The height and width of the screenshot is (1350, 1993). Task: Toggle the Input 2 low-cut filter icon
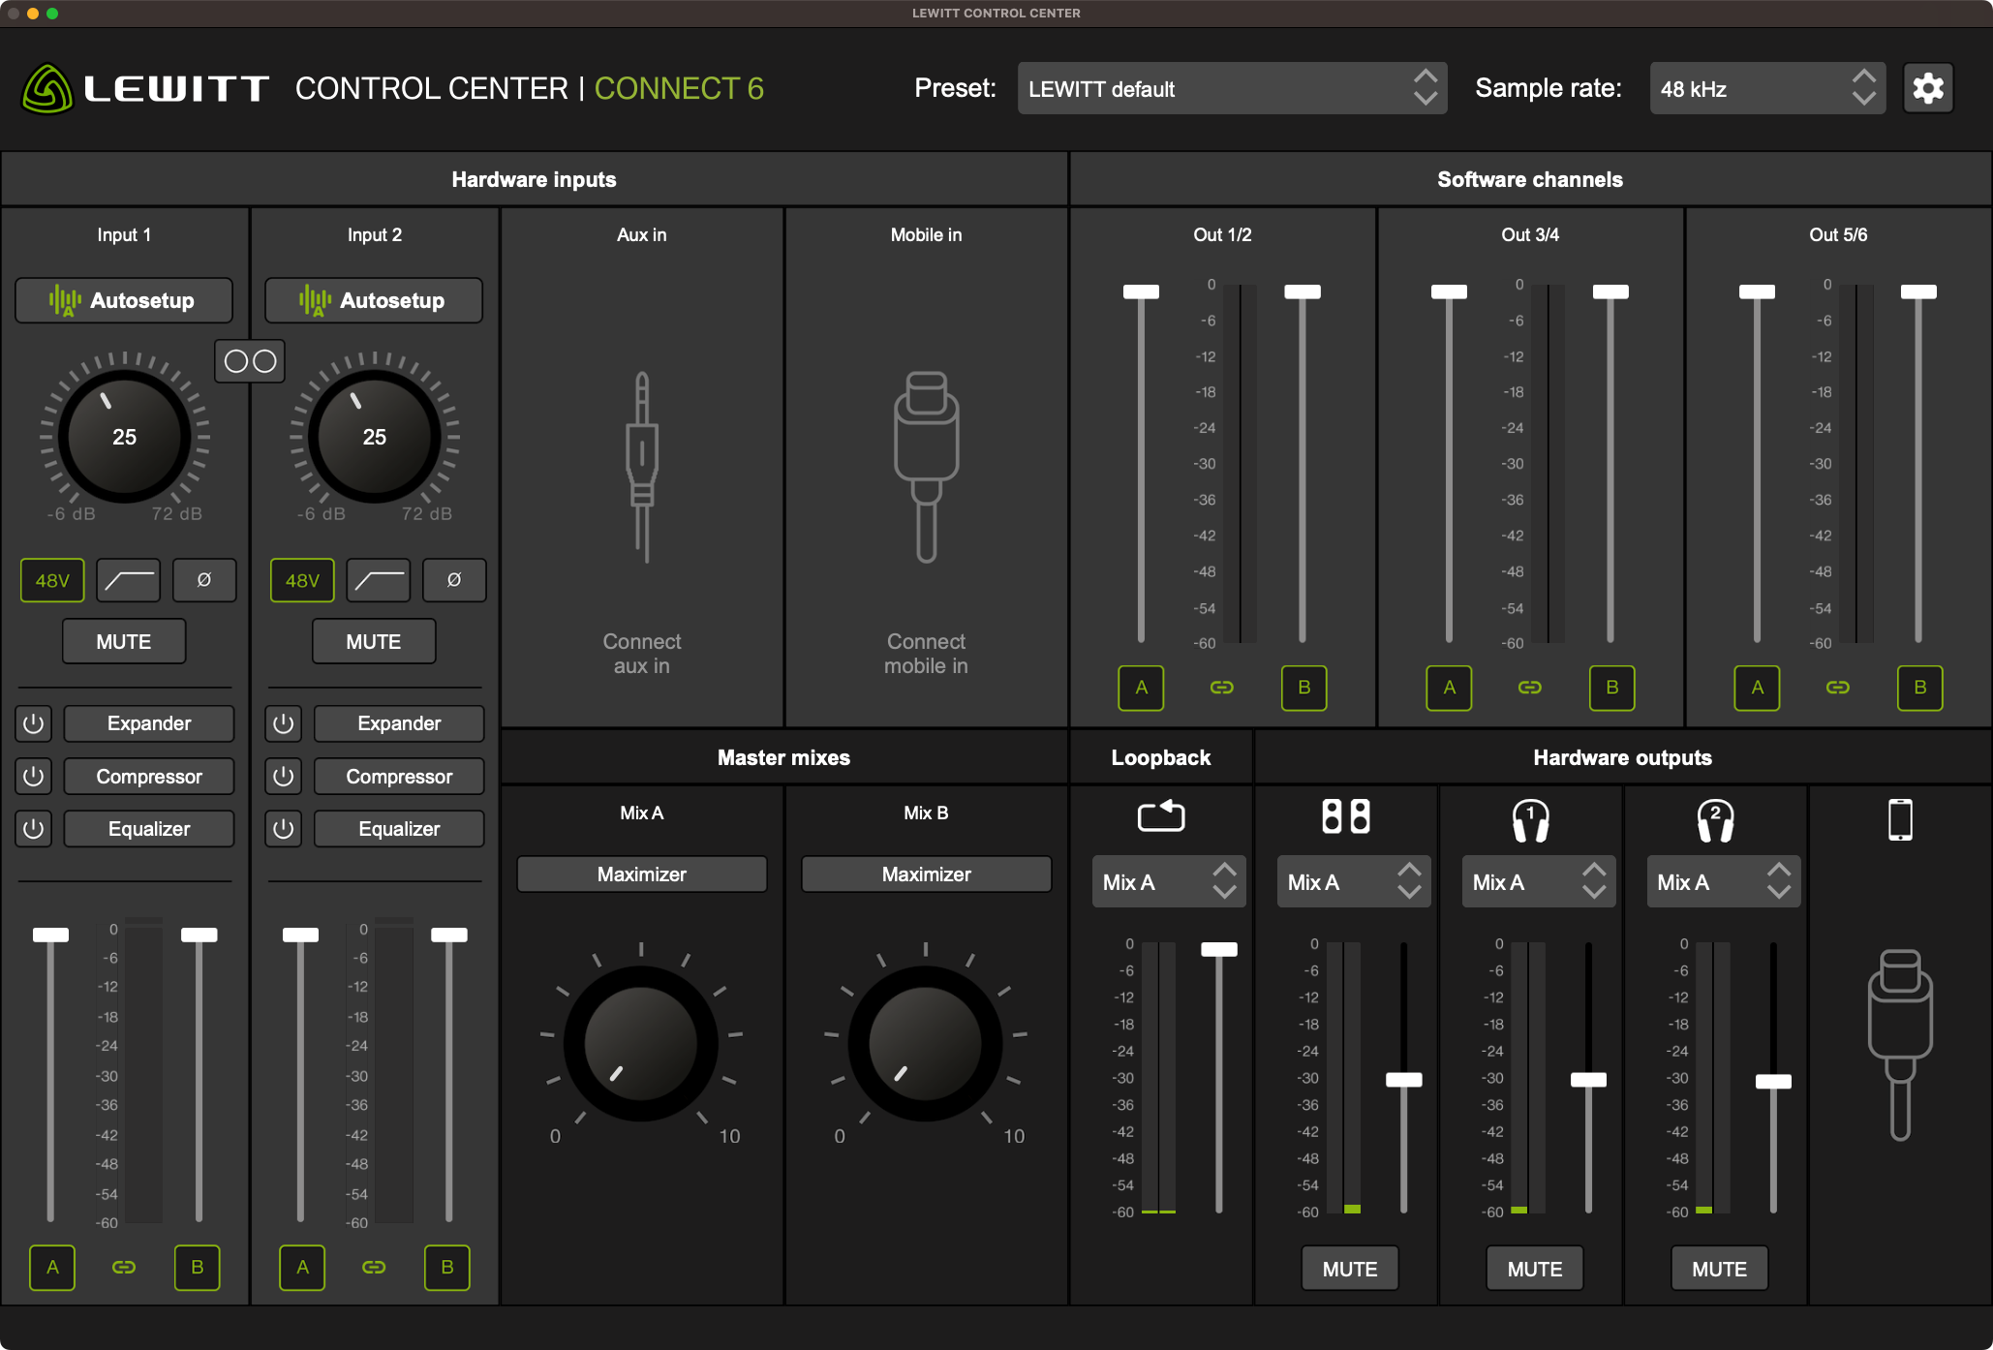tap(378, 580)
